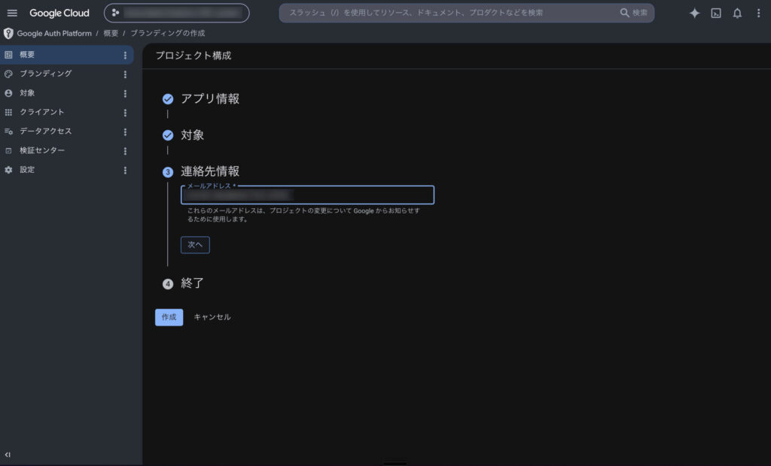The image size is (771, 466).
Task: Open the top-right more options menu
Action: coord(758,14)
